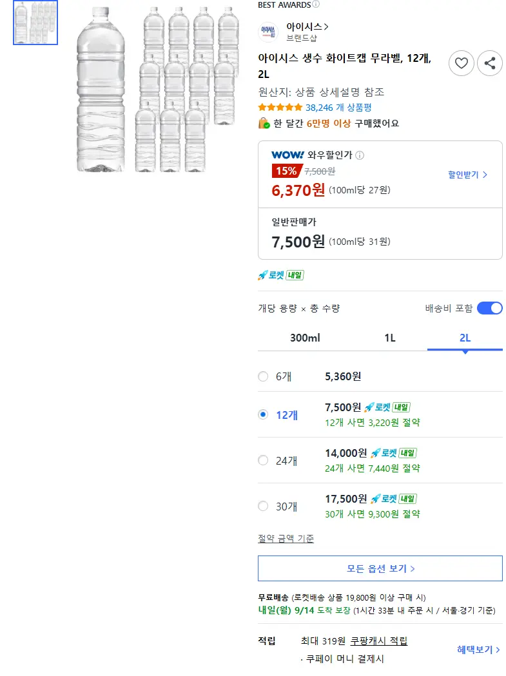Click the 원산지: 상품 상세설명 참조 text
Screen dimensions: 506x676
(321, 92)
